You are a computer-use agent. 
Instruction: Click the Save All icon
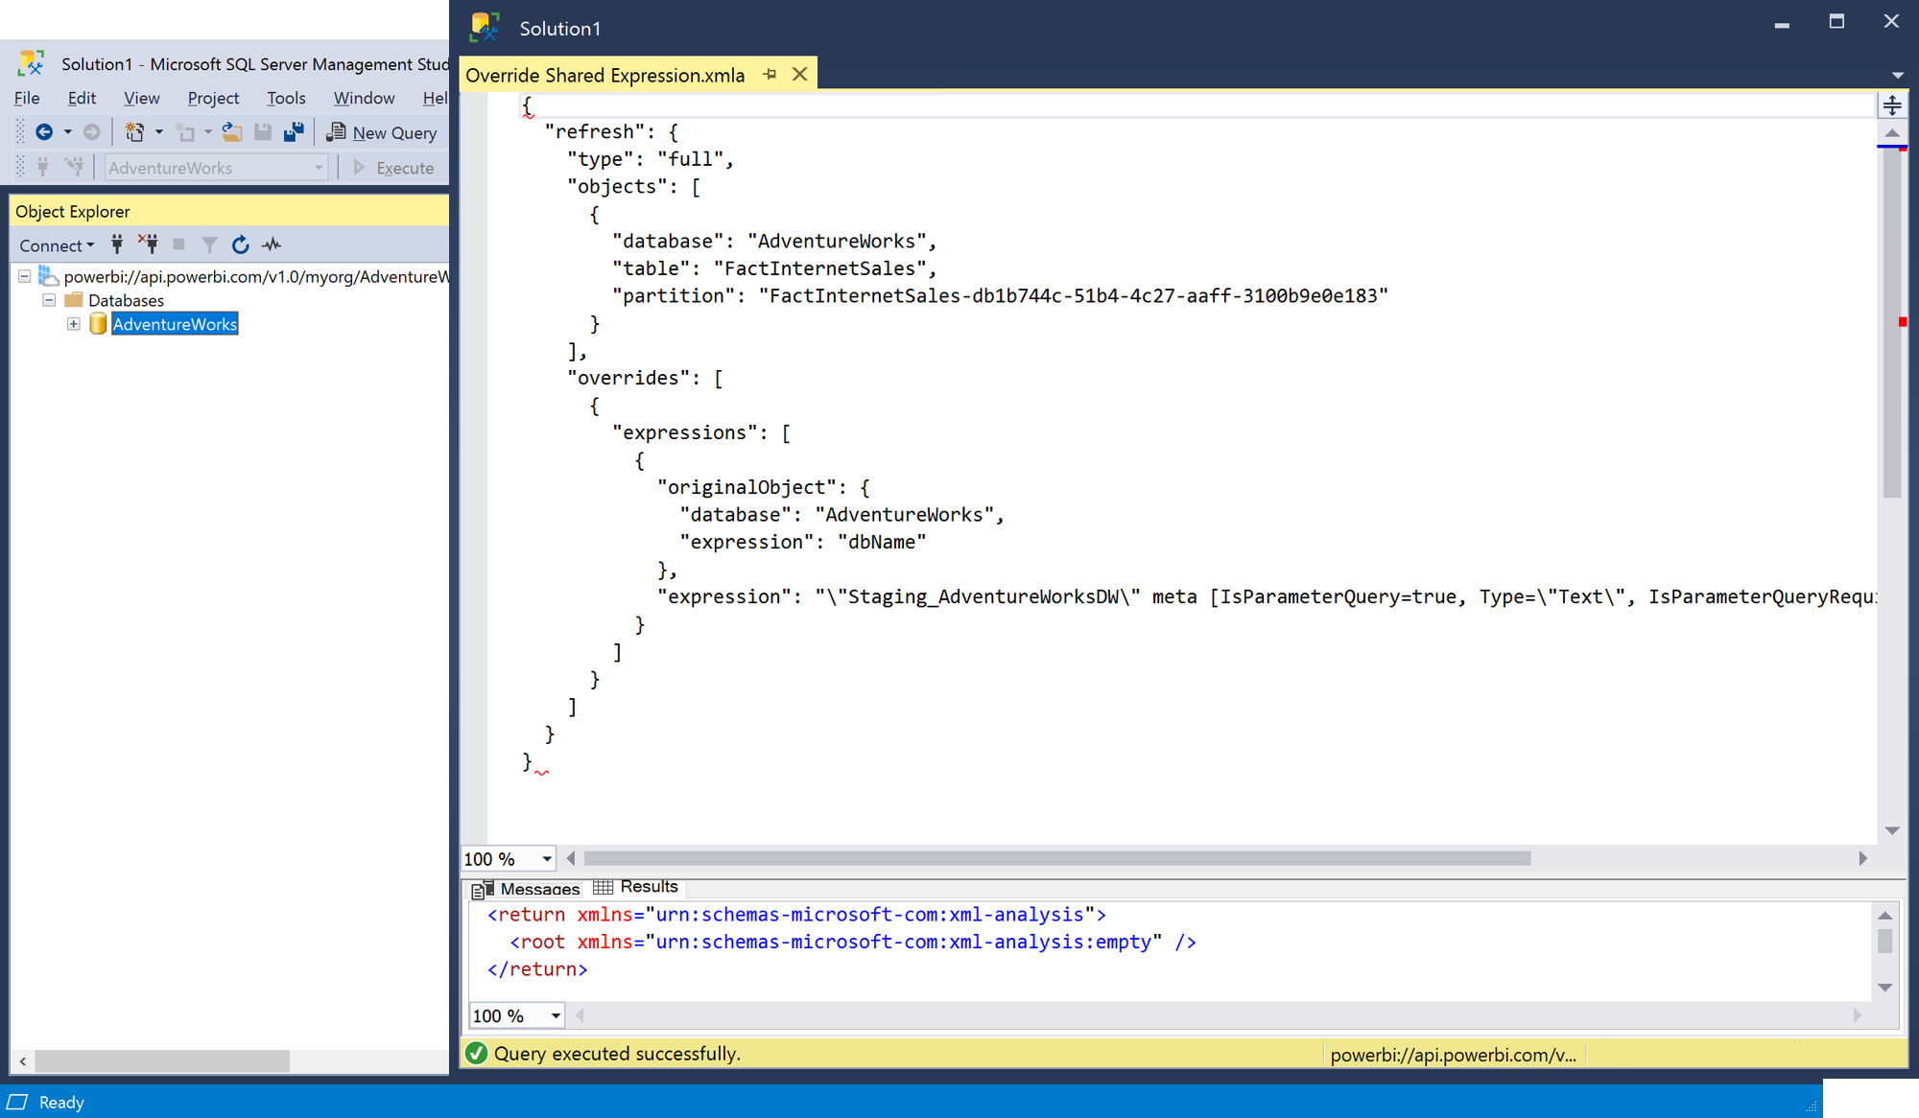point(294,131)
